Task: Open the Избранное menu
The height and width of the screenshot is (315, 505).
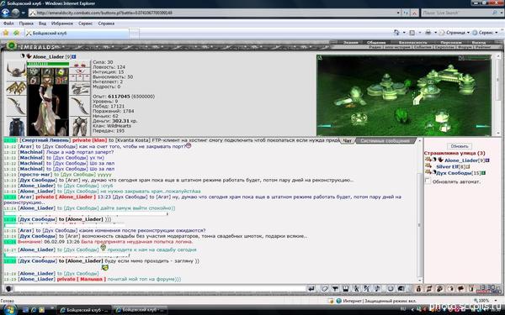Action: (62, 24)
